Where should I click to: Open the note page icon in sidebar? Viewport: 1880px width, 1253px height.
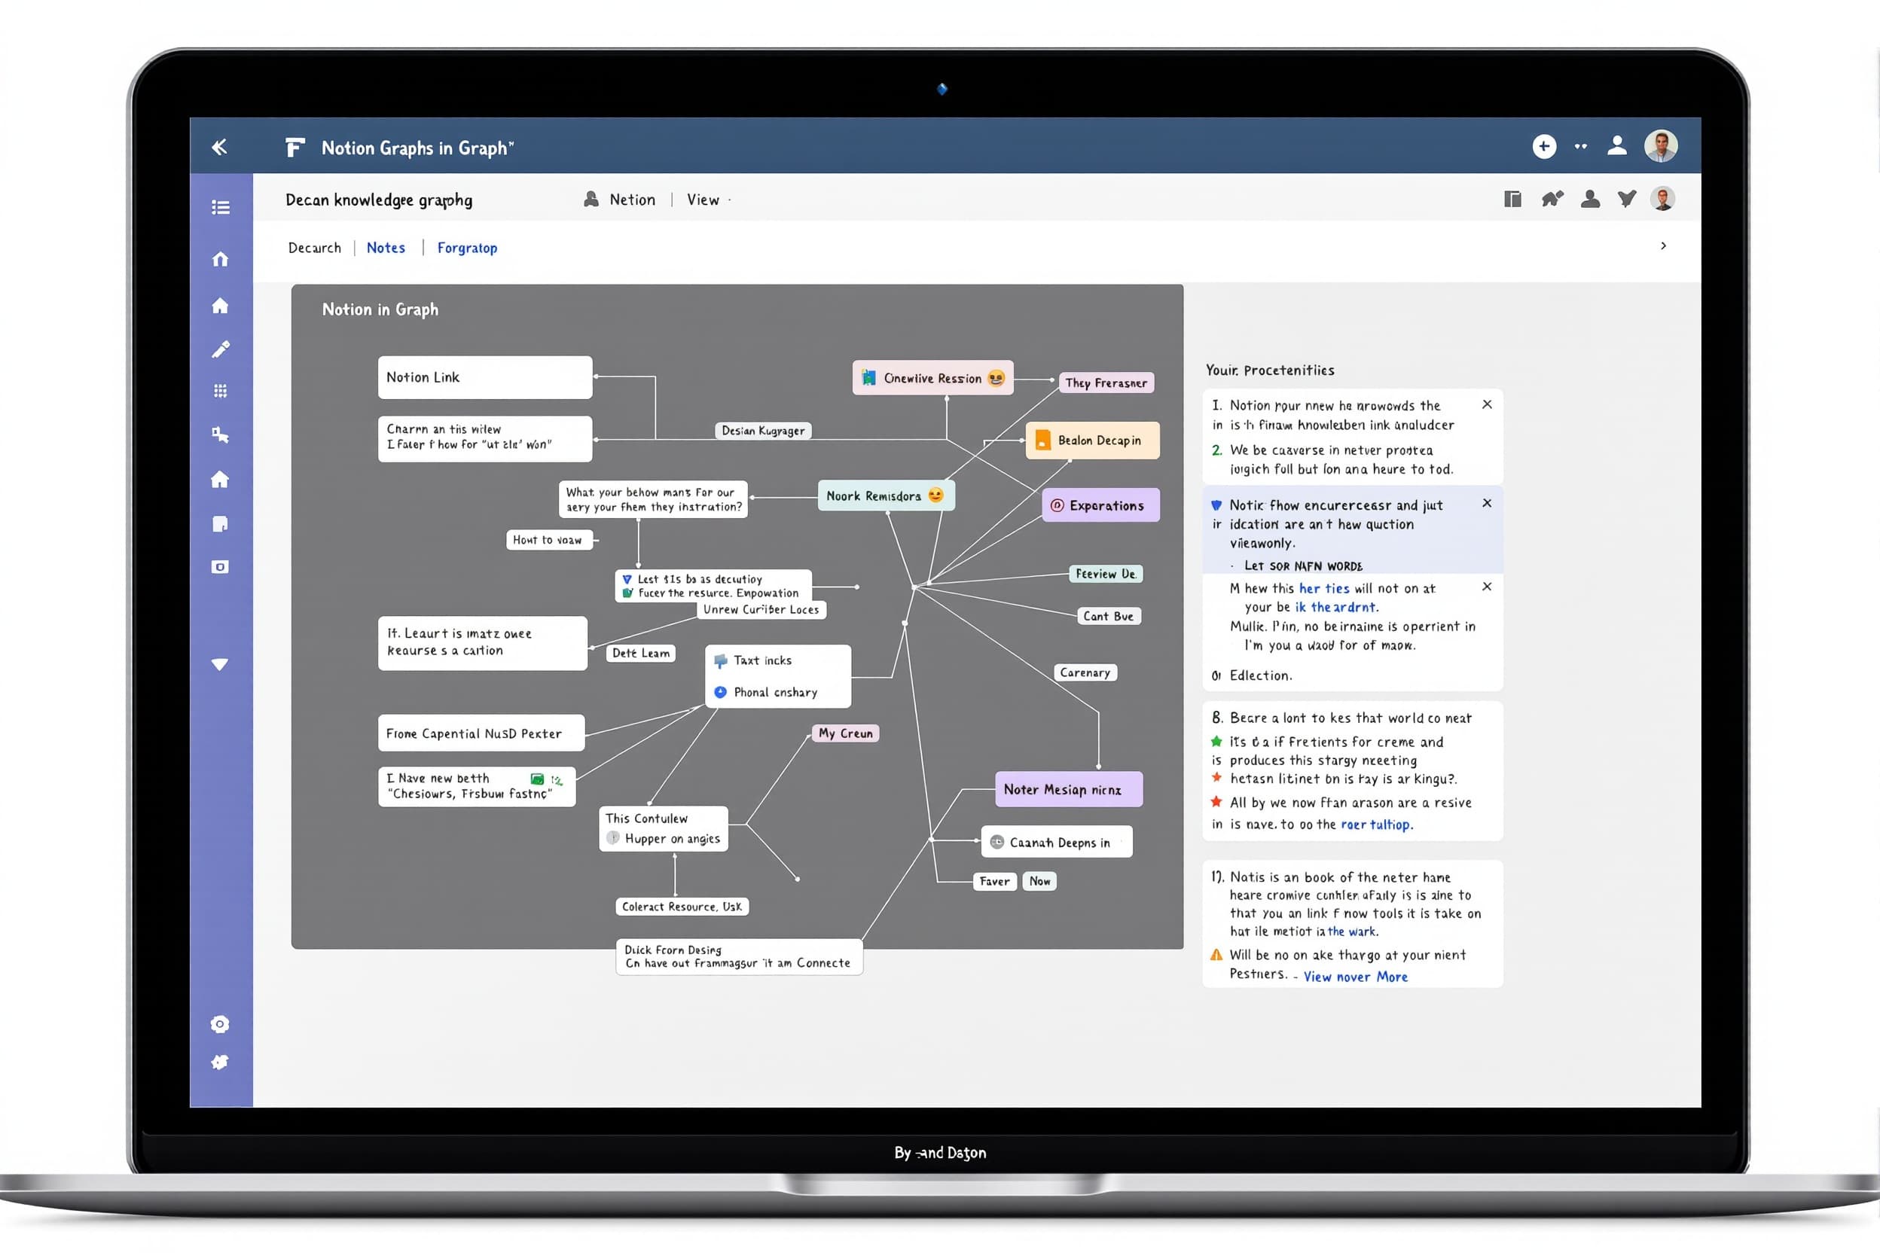pos(220,523)
